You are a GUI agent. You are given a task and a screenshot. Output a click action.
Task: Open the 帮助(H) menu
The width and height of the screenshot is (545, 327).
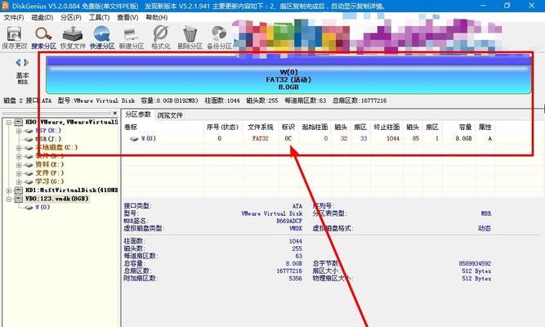coord(156,17)
